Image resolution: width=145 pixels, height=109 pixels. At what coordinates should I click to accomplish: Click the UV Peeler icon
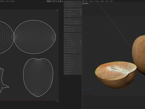pyautogui.click(x=65, y=19)
